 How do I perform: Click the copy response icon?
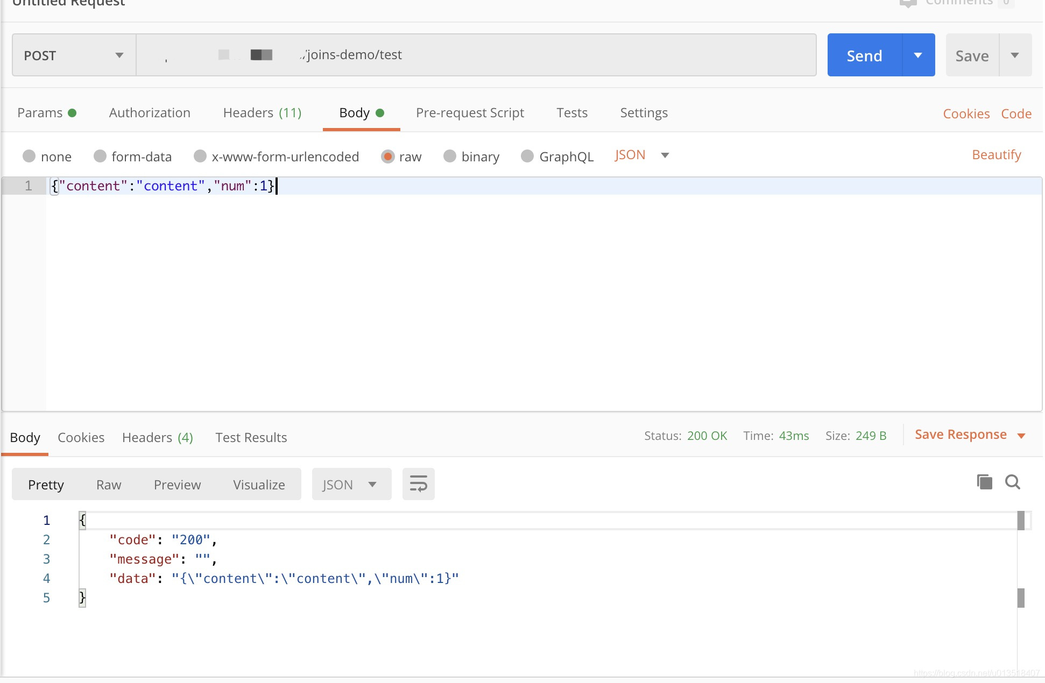coord(984,482)
